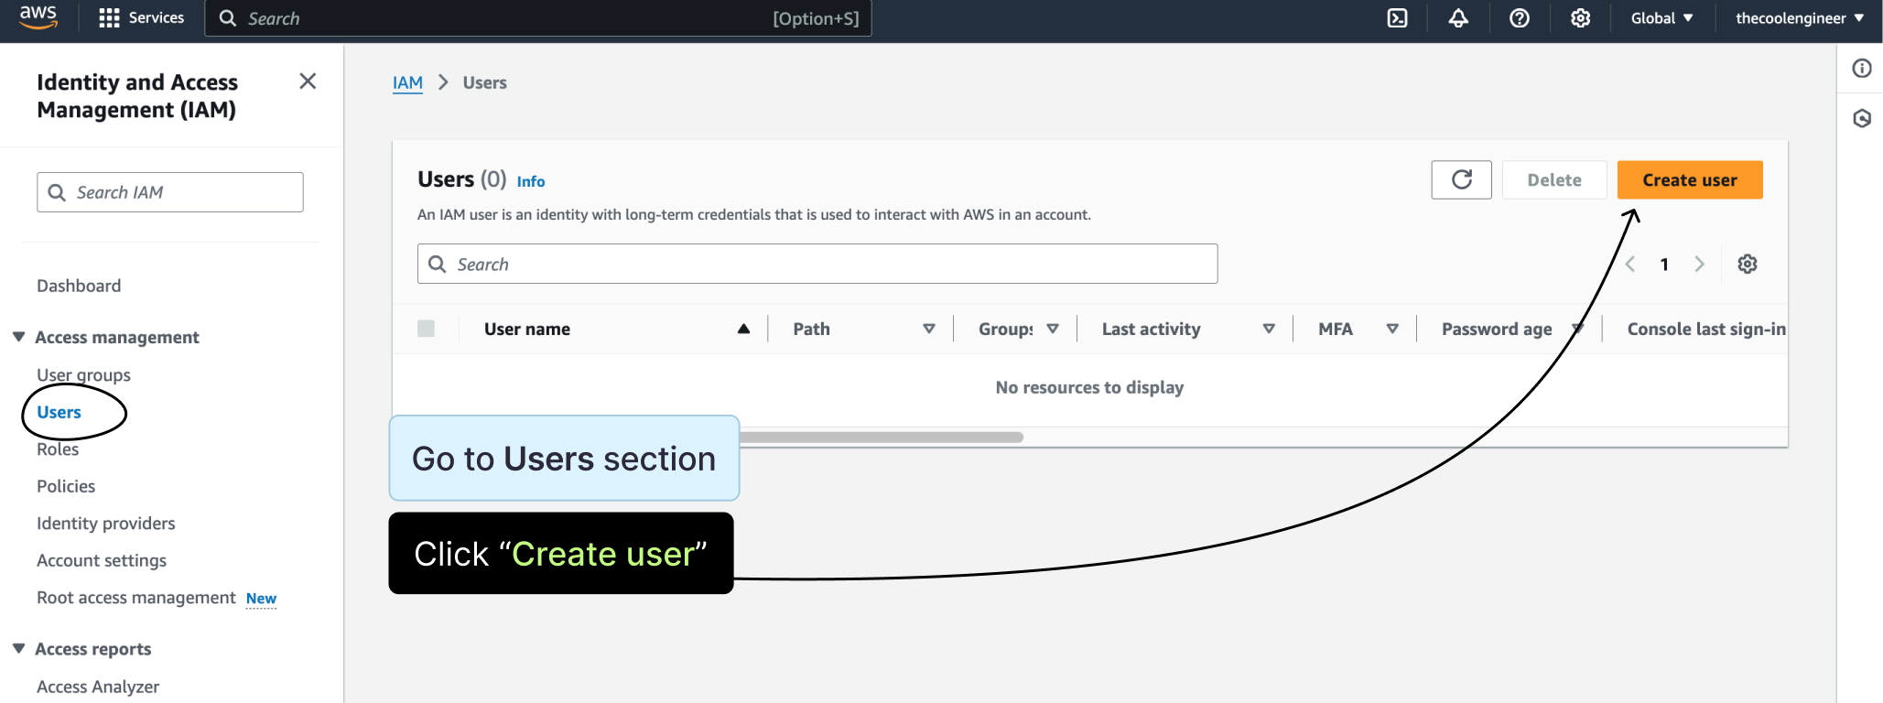Viewport: 1883px width, 703px height.
Task: Open thecoolengineer account dropdown
Action: pos(1799,18)
